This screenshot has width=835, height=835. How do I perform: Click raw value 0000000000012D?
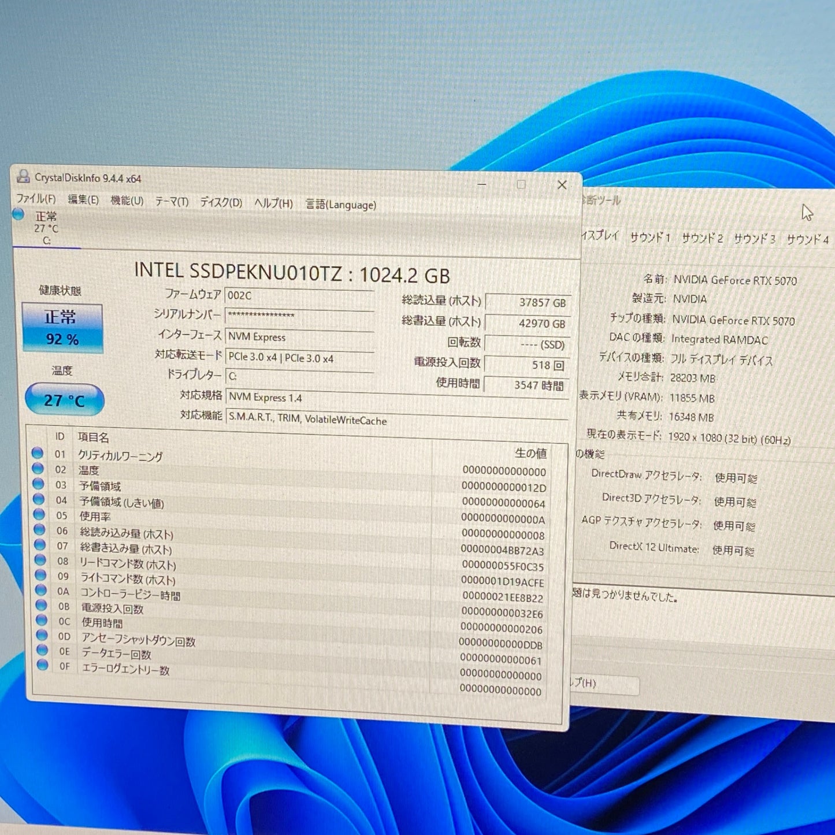point(504,487)
